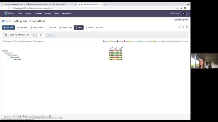
Task: Click first run_pipeline task instance square
Action: (110, 53)
